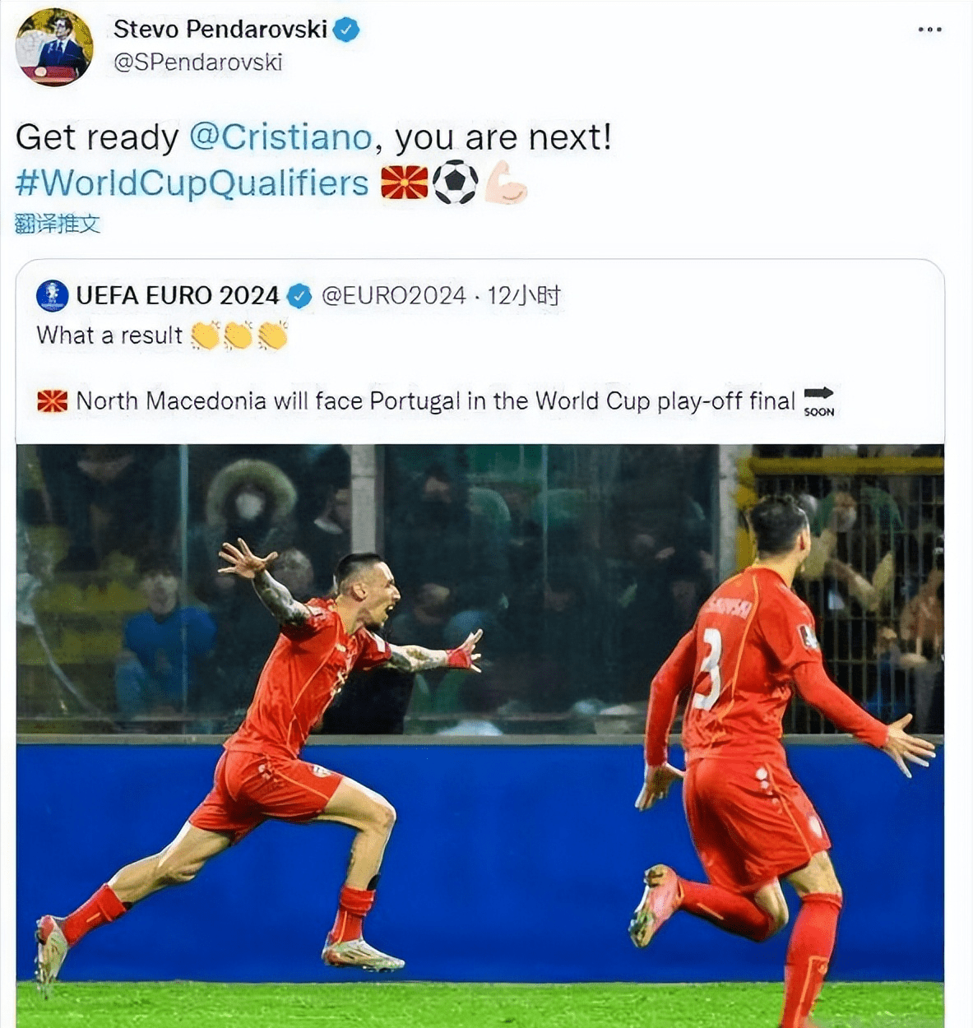The height and width of the screenshot is (1028, 973).
Task: Click Stevo Pendarovski's profile avatar
Action: coord(54,47)
